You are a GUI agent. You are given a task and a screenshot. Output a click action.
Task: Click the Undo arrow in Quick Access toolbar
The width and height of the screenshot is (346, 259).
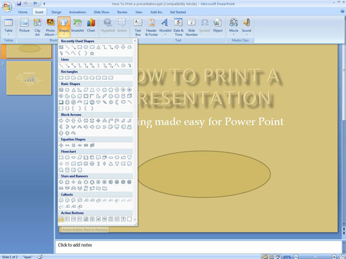pos(26,3)
